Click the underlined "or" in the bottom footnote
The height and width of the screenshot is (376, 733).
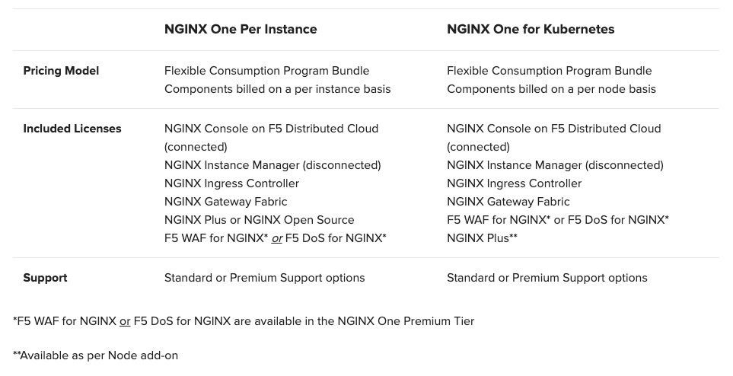click(125, 321)
